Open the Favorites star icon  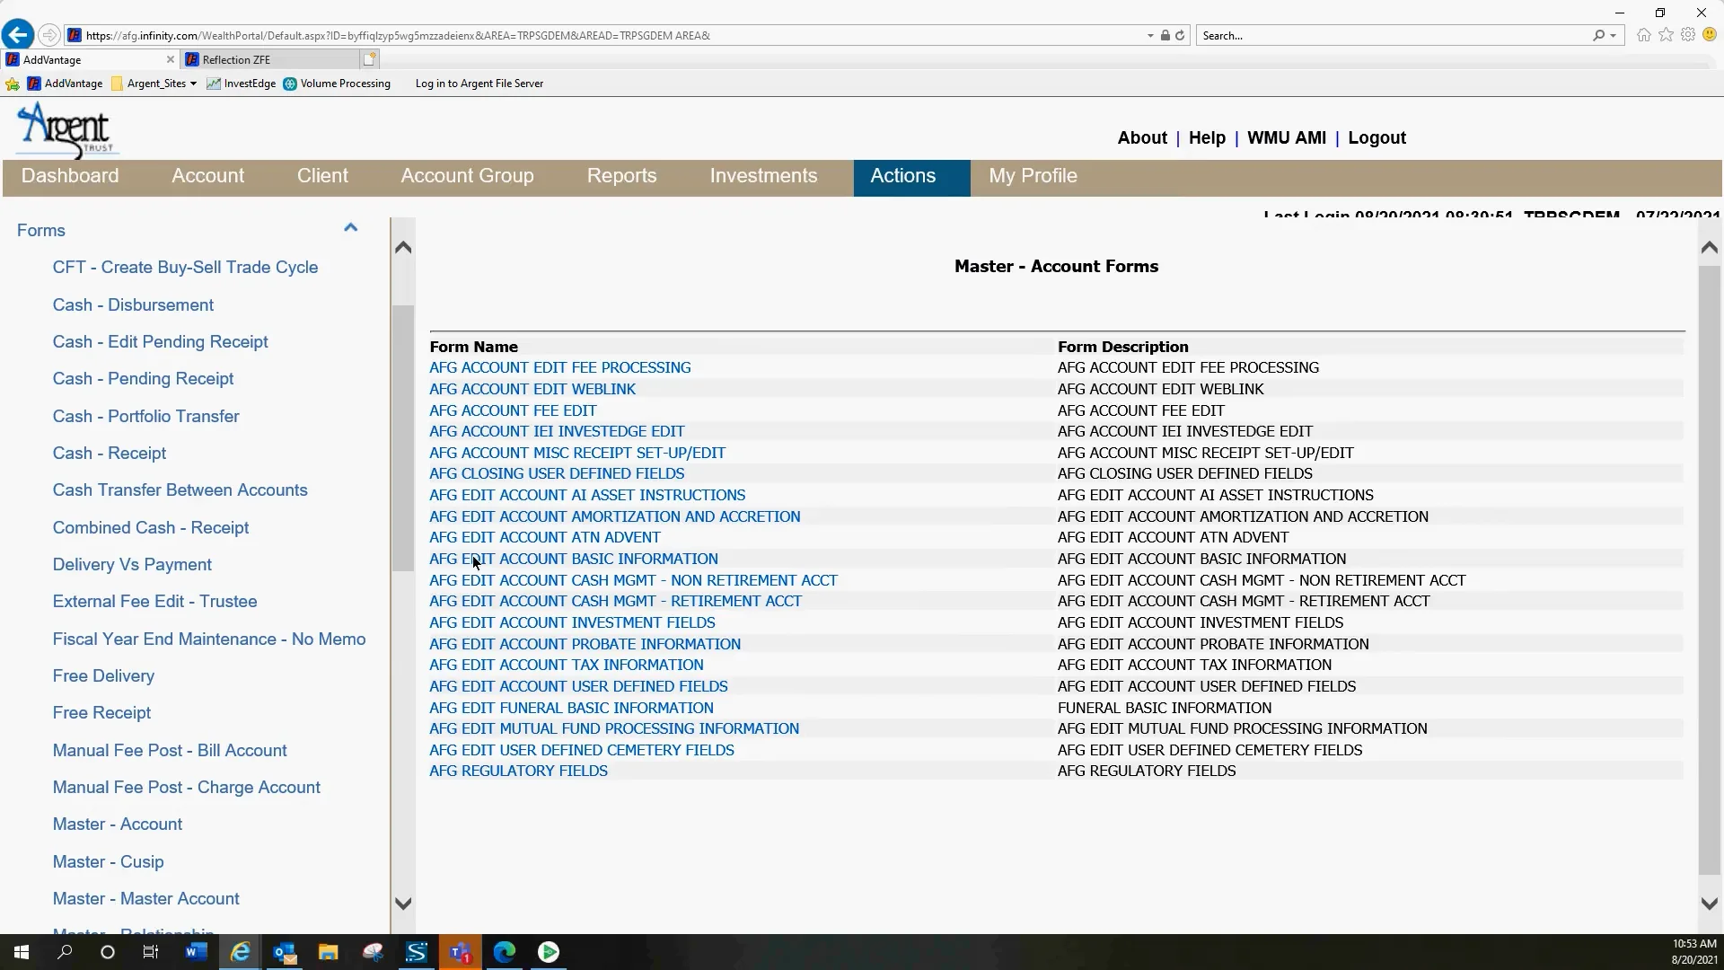(1666, 35)
